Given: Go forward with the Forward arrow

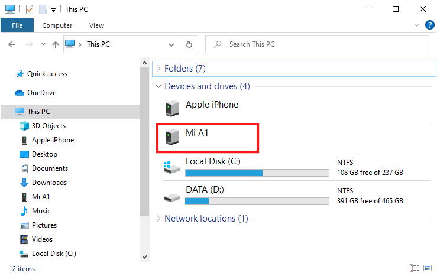Looking at the screenshot, I should coord(29,44).
